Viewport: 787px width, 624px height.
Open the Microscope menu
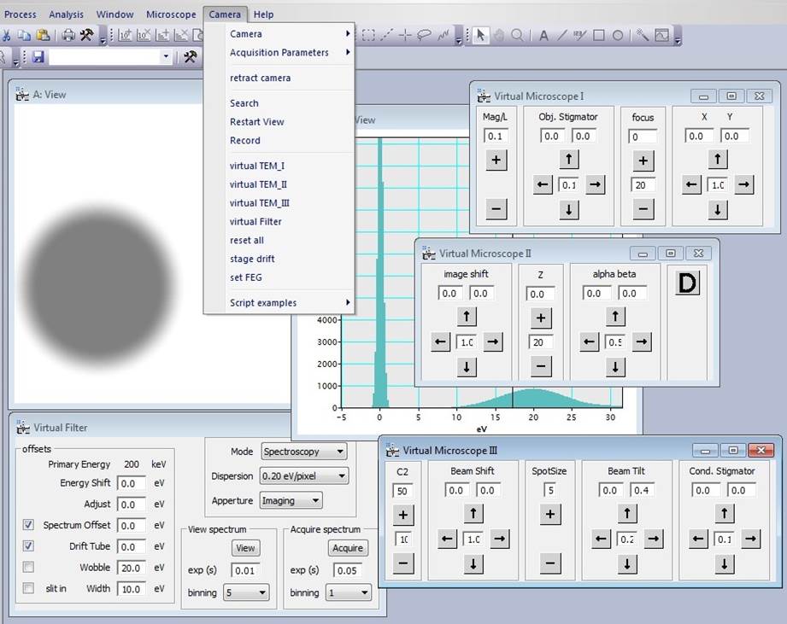171,14
